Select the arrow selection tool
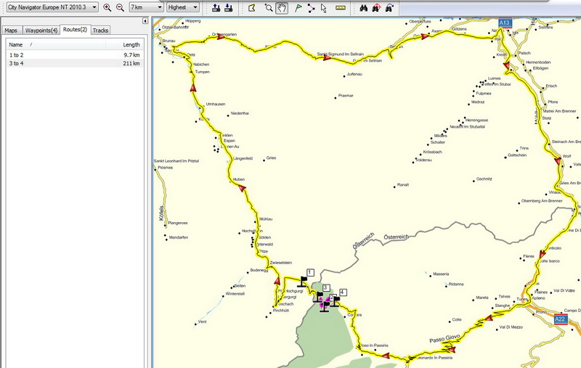Viewport: 581px width, 368px height. tap(324, 8)
